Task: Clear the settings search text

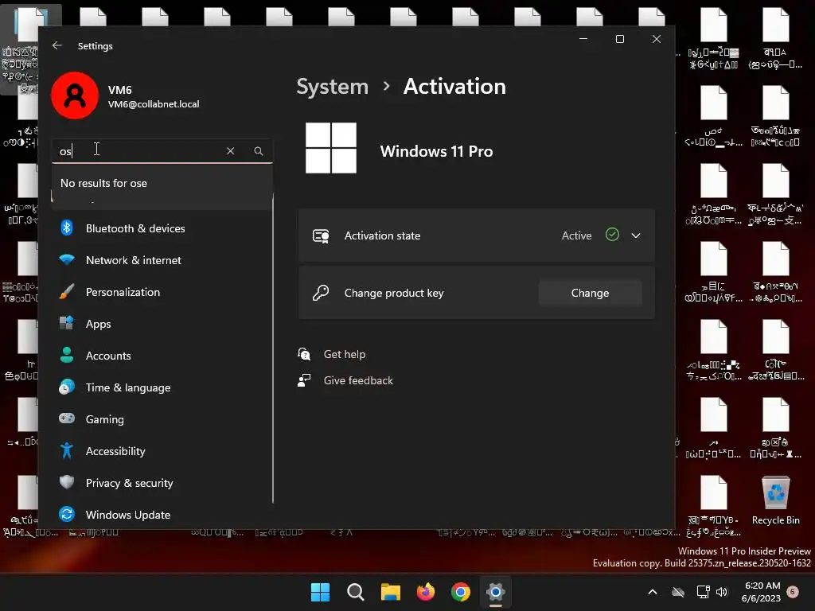Action: click(230, 150)
